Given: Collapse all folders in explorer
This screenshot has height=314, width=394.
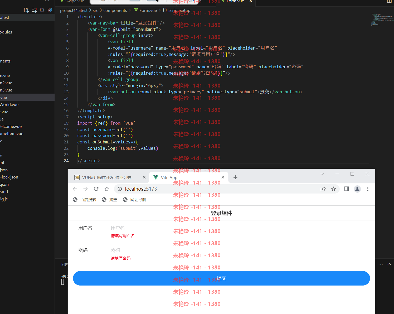Looking at the screenshot, I should 50,10.
